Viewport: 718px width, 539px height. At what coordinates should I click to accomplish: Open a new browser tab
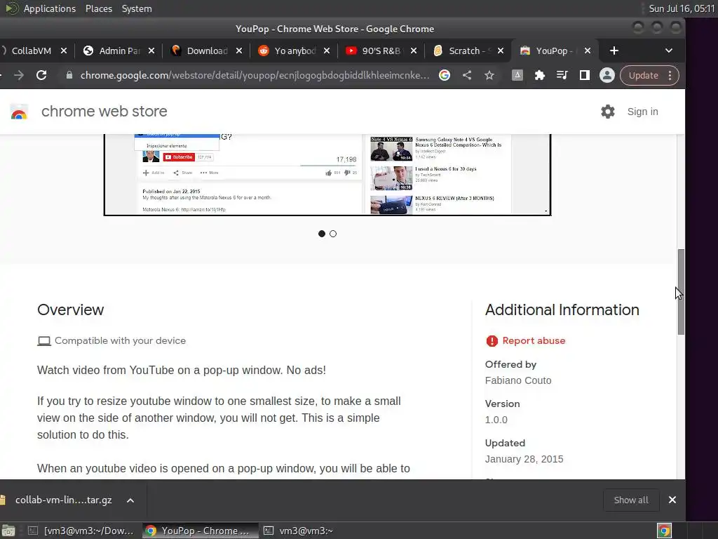point(614,51)
